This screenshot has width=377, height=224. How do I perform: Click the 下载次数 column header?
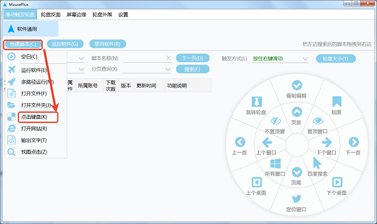pos(111,85)
